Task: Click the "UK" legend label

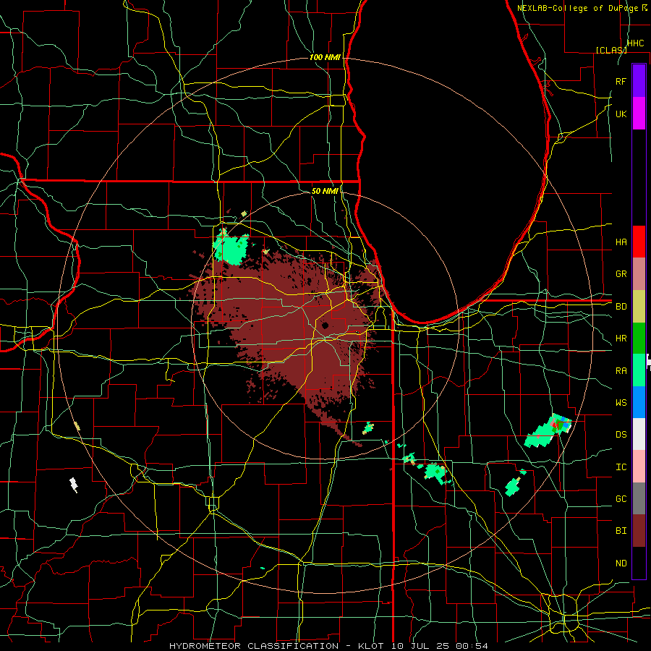Action: coord(621,114)
